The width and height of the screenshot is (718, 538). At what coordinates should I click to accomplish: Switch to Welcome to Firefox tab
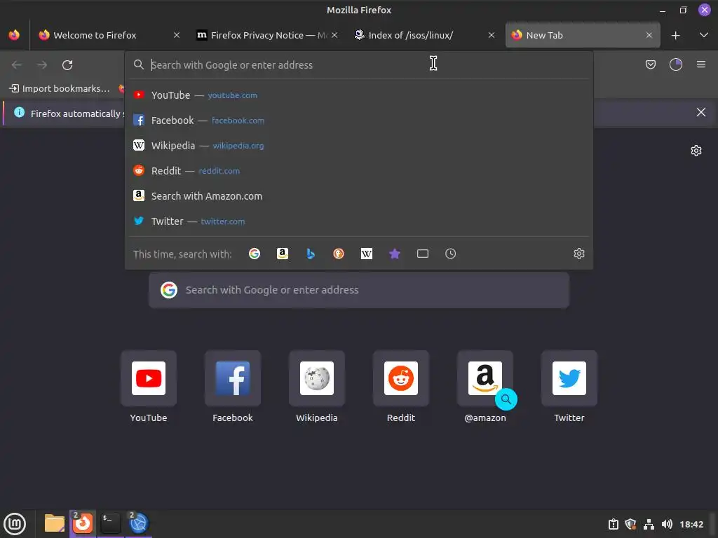pos(108,35)
